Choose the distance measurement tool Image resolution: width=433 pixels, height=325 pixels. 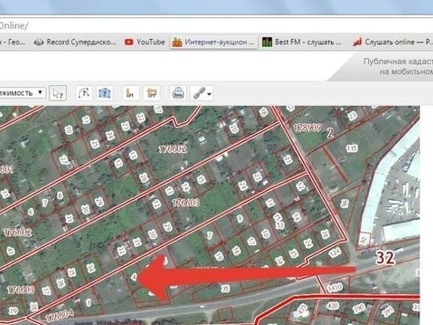(130, 93)
